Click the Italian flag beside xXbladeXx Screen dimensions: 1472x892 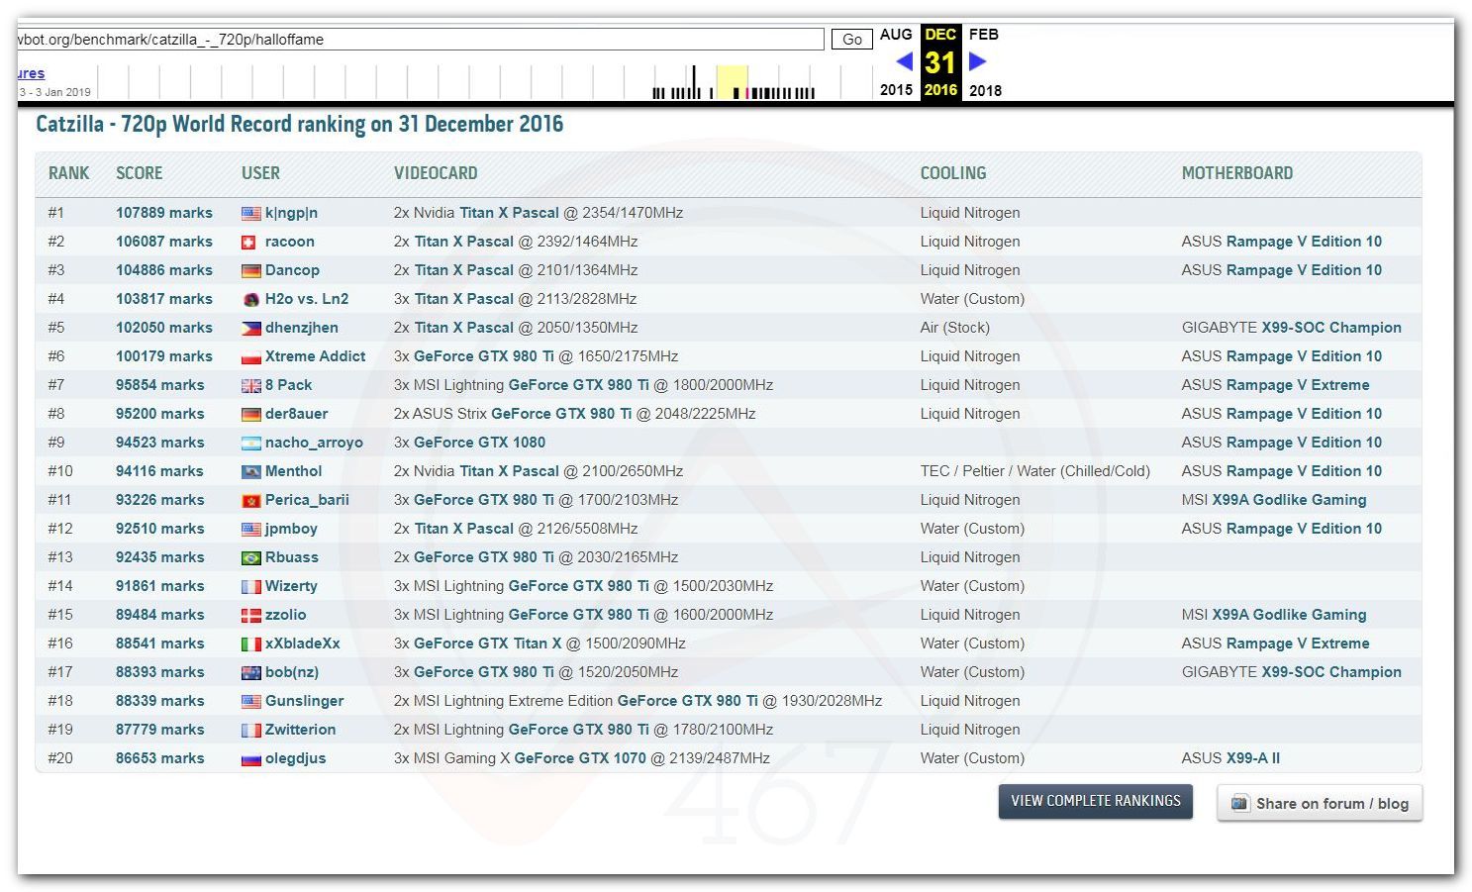(x=250, y=644)
